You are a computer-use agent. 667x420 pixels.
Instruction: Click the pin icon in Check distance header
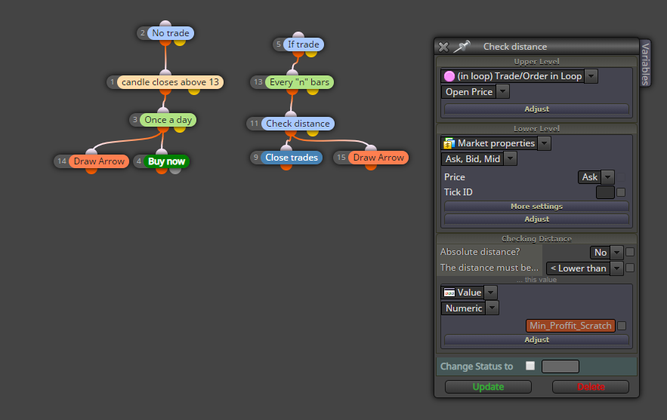click(x=462, y=46)
